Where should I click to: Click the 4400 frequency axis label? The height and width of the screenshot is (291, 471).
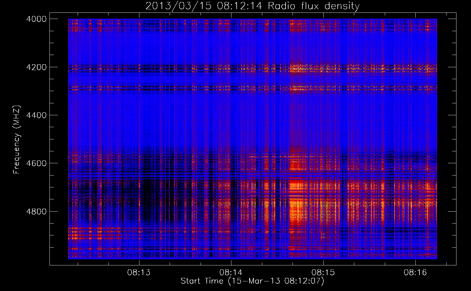pos(36,115)
